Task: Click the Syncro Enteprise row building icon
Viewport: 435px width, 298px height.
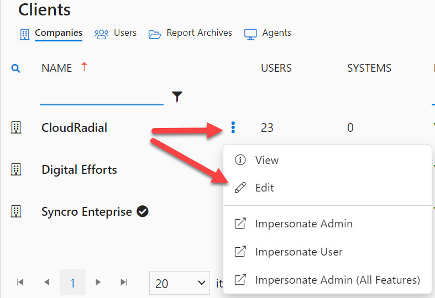Action: 16,211
